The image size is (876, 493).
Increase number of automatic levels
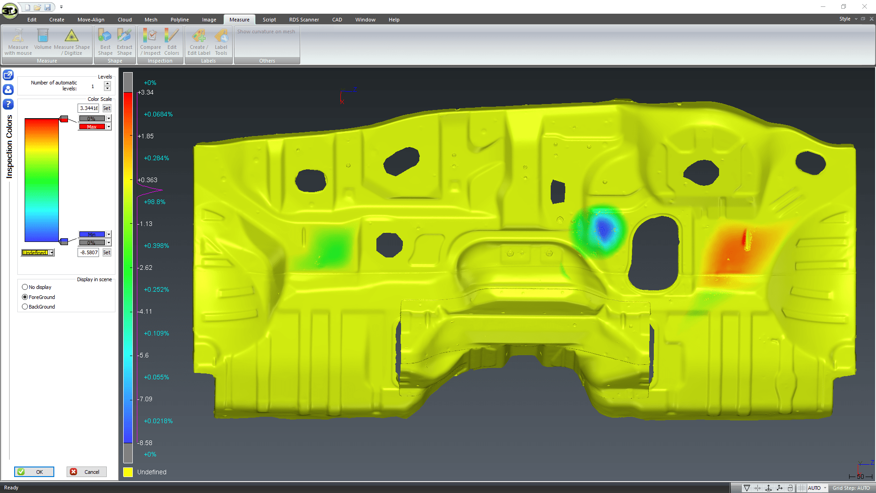(x=107, y=84)
